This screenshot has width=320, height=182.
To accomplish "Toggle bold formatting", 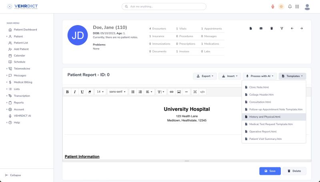I will tap(67, 92).
